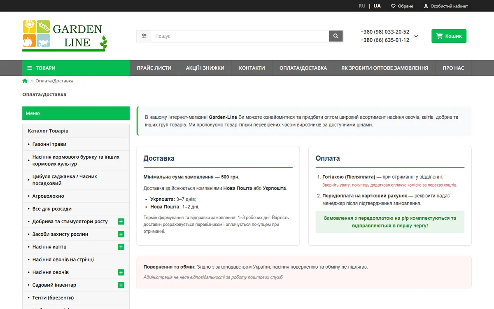Open Цибуля саджанка / Часник посадковий
This screenshot has height=309, width=494.
pos(65,180)
